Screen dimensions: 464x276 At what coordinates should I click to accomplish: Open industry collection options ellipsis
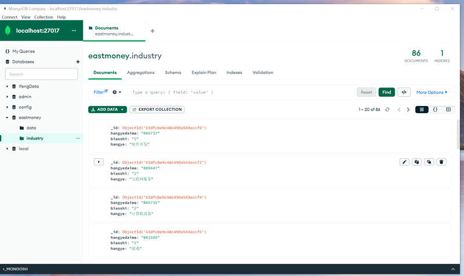[x=78, y=138]
